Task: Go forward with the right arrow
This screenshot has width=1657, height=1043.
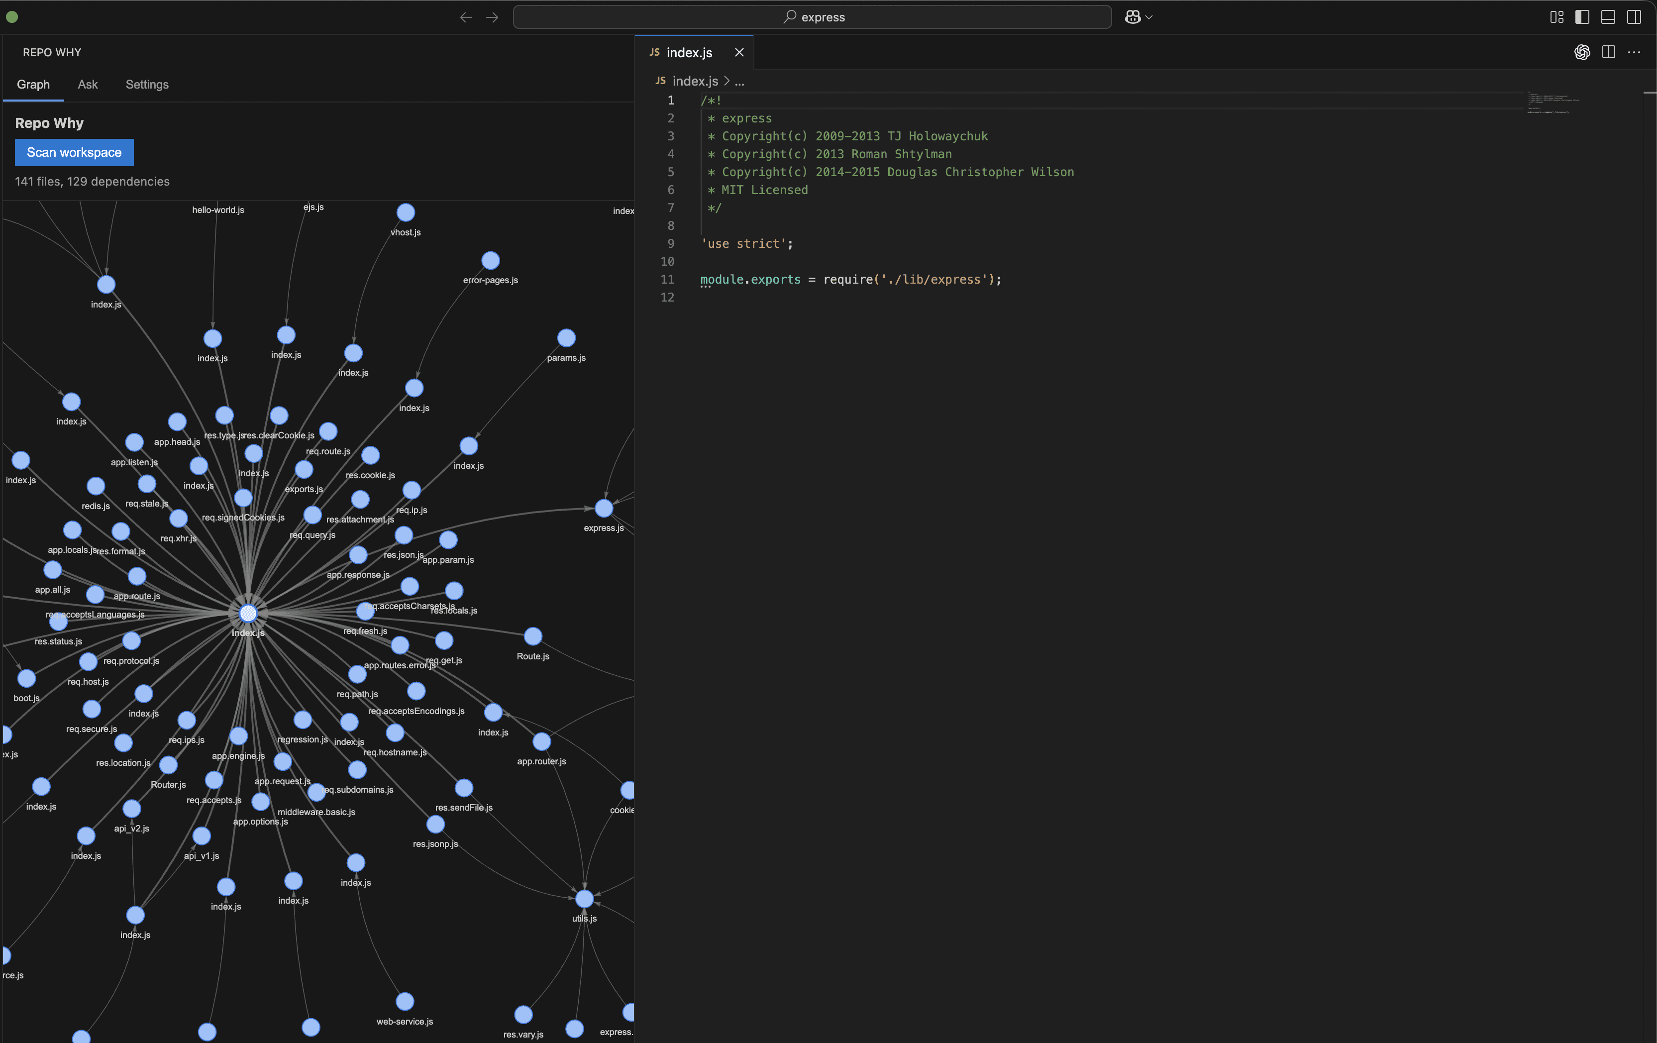Action: 492,17
